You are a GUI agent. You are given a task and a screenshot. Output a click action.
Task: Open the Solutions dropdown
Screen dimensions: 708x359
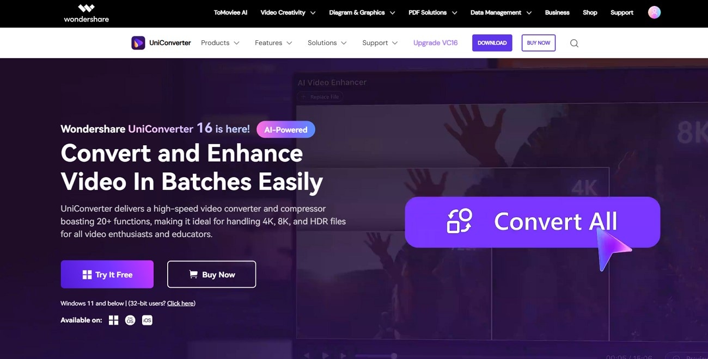pyautogui.click(x=327, y=43)
